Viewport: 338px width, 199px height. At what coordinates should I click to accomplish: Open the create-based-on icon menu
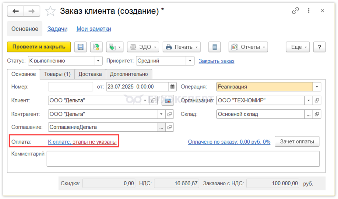tap(114, 47)
